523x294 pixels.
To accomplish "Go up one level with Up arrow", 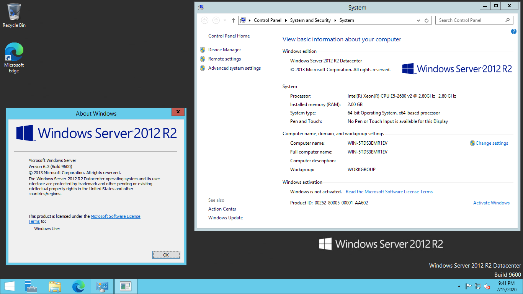I will 234,20.
